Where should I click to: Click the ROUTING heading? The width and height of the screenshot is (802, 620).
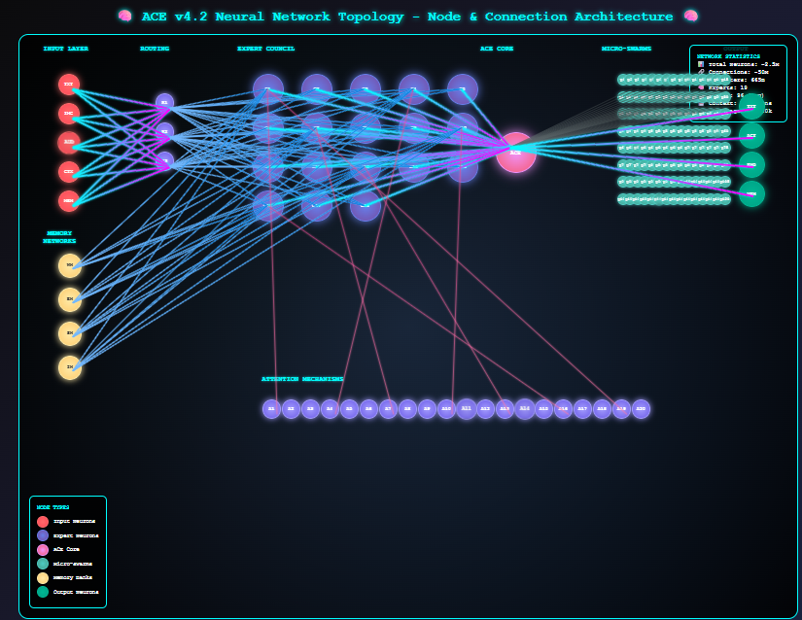click(155, 49)
